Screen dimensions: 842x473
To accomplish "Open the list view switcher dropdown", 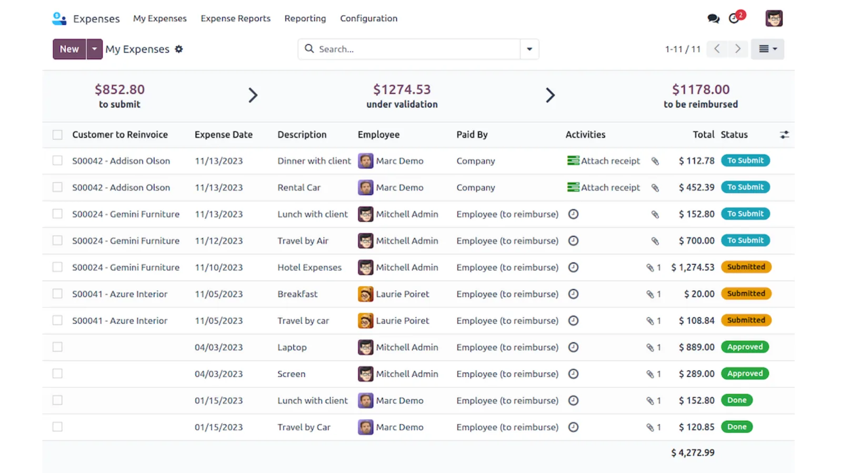I will [767, 49].
